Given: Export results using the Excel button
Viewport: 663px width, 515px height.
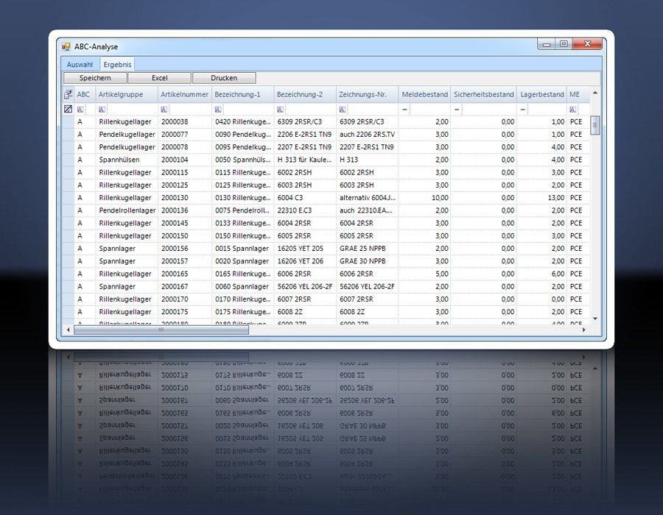Looking at the screenshot, I should coord(159,77).
